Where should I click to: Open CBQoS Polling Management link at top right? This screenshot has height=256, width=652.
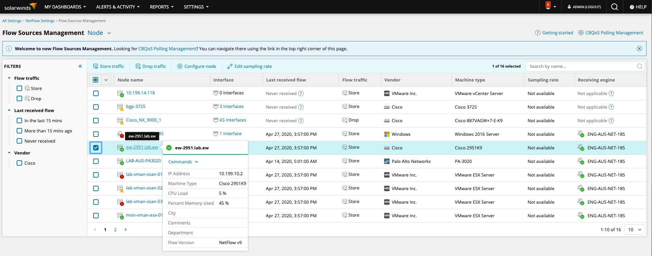(614, 33)
